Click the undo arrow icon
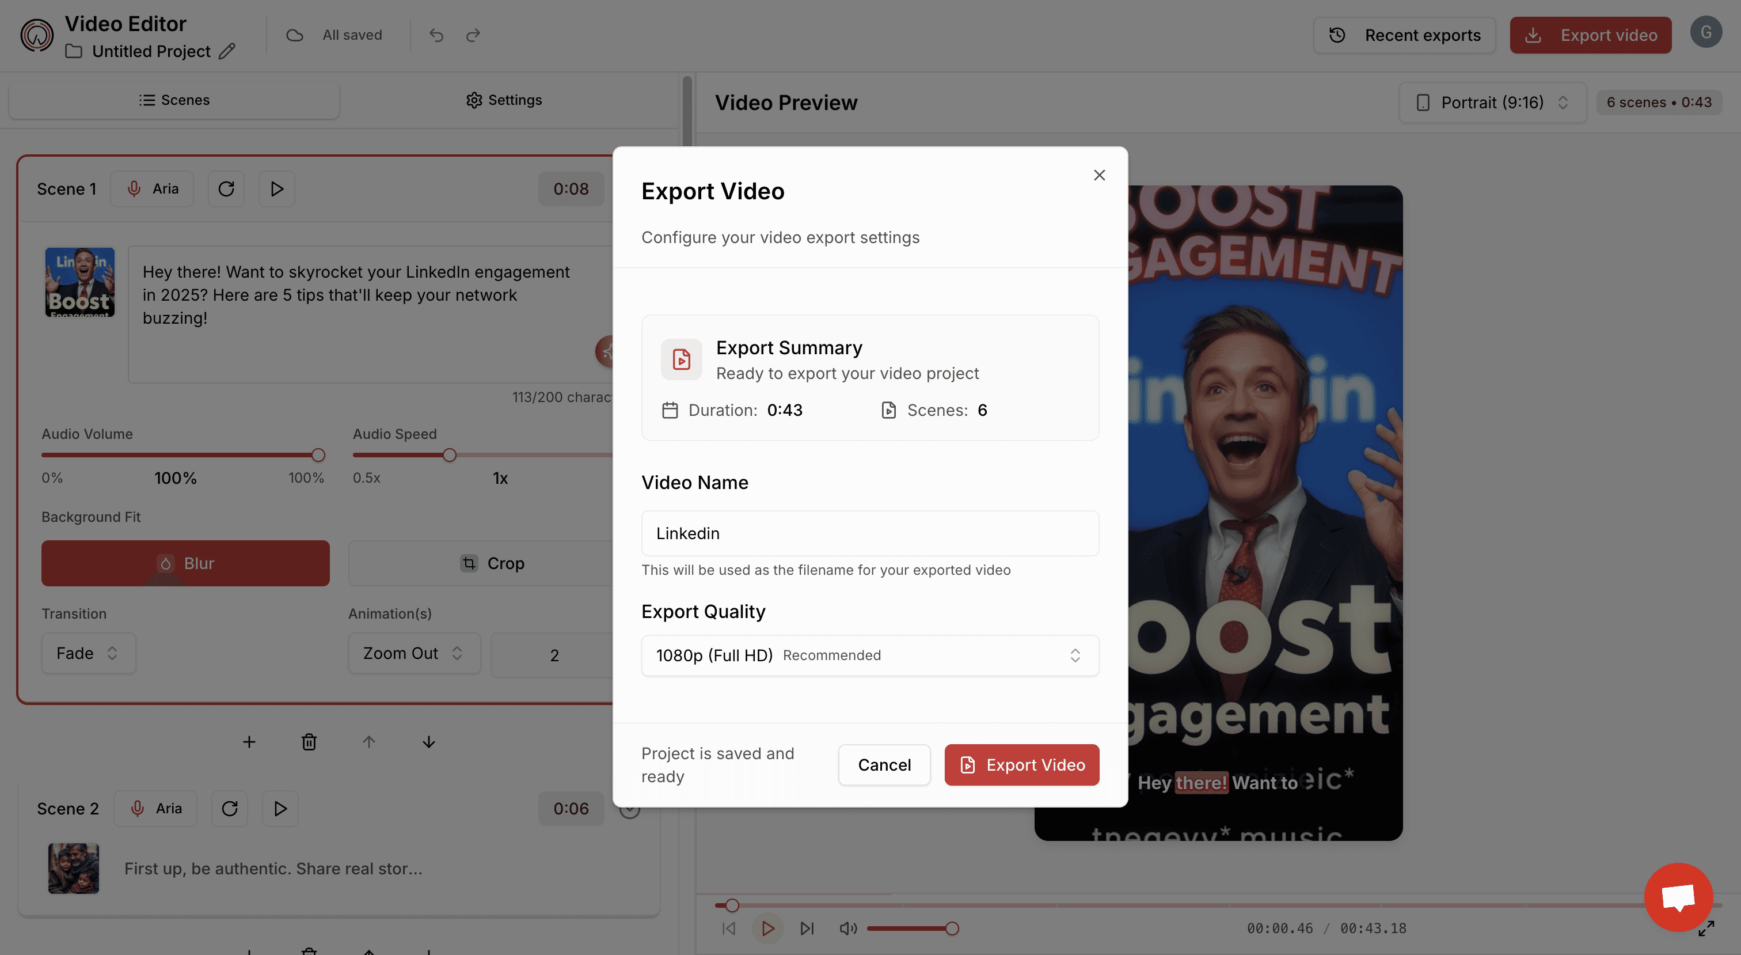This screenshot has width=1741, height=955. tap(436, 35)
